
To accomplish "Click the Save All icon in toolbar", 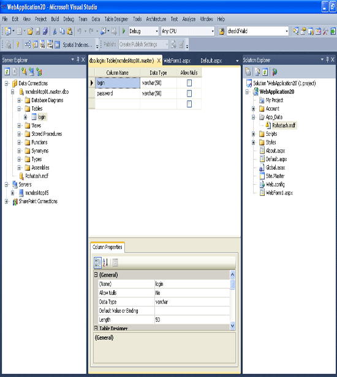I will click(45, 31).
